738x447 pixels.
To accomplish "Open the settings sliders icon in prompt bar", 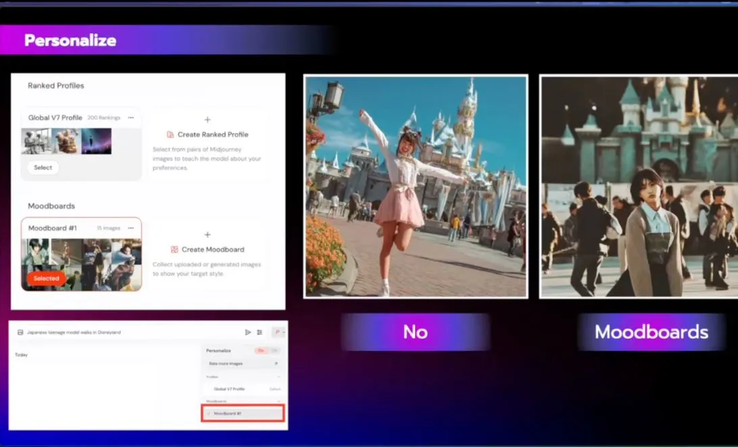I will (260, 332).
